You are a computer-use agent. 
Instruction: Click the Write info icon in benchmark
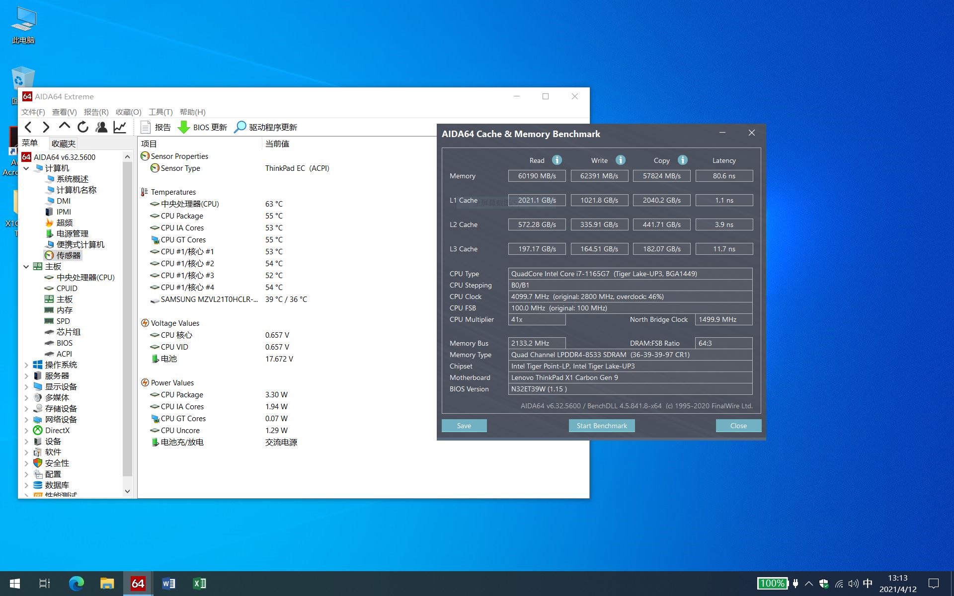click(621, 160)
